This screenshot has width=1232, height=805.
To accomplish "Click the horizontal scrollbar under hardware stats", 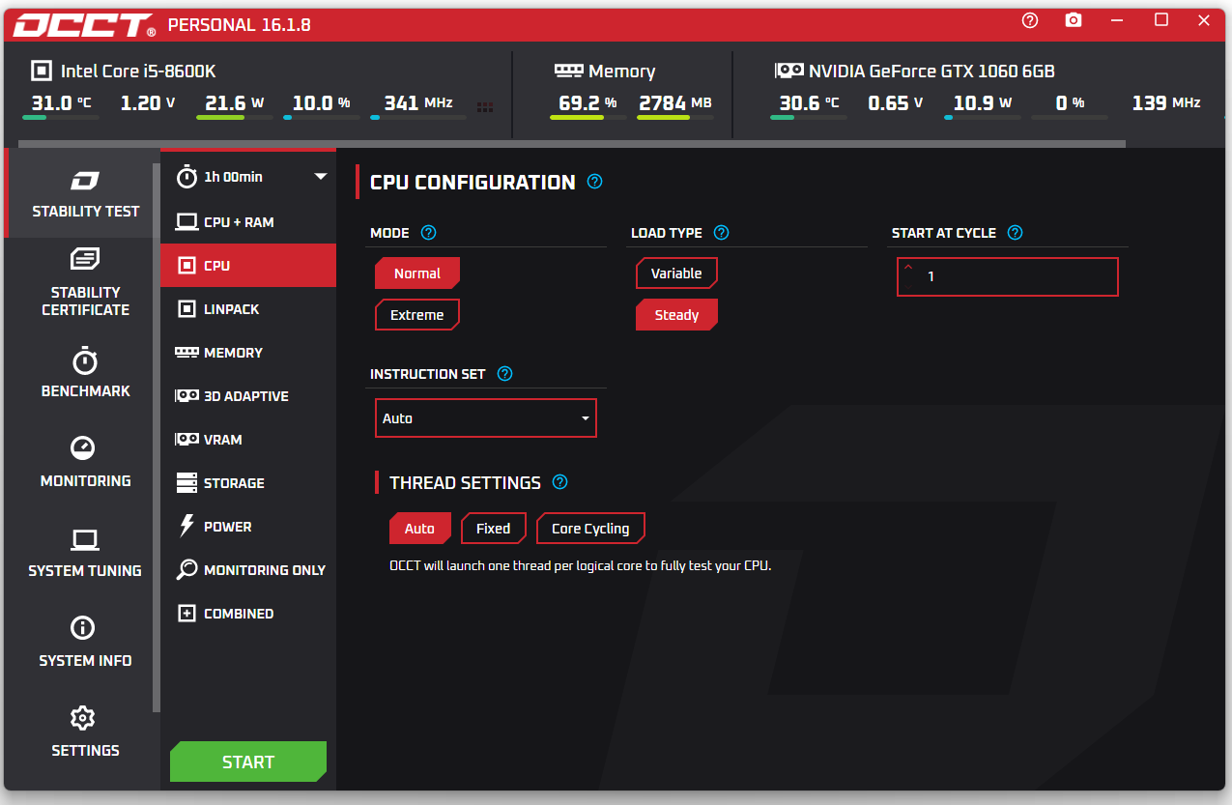I will click(572, 144).
